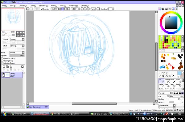The height and width of the screenshot is (122, 185).
Task: Activate the Color Picker eyedropper tool
Action: 173,76
